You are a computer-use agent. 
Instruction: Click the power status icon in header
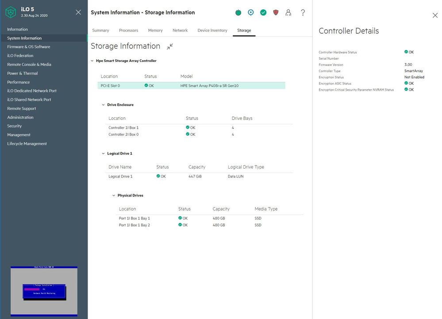pyautogui.click(x=238, y=13)
